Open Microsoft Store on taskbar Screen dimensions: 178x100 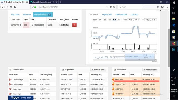pyautogui.click(x=174, y=31)
